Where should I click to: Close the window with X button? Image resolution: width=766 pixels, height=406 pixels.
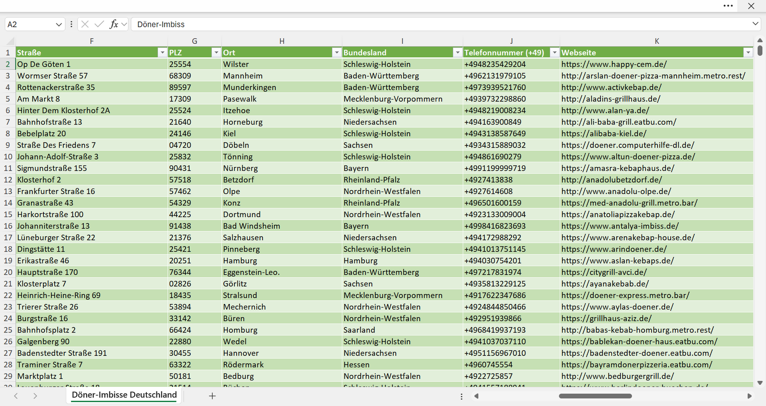click(751, 6)
